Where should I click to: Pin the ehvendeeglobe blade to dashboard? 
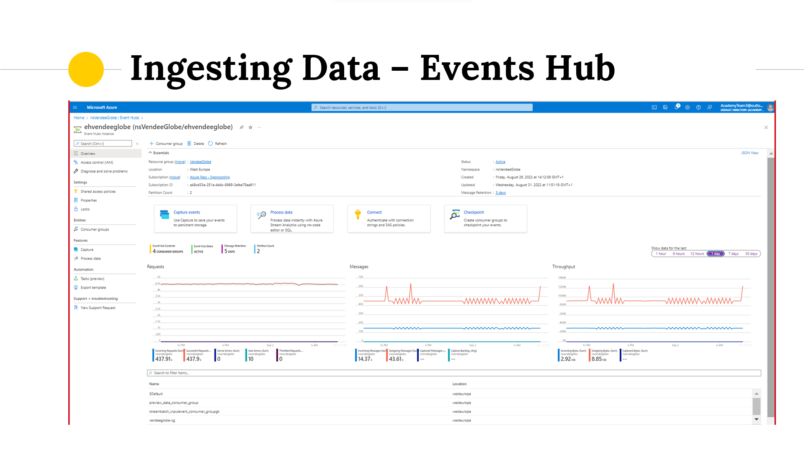point(242,127)
